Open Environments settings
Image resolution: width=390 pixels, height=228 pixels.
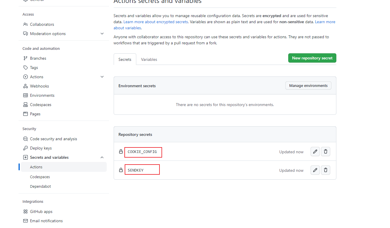coord(42,95)
